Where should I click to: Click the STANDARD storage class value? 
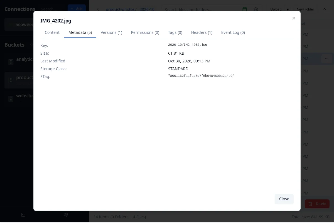tap(178, 69)
